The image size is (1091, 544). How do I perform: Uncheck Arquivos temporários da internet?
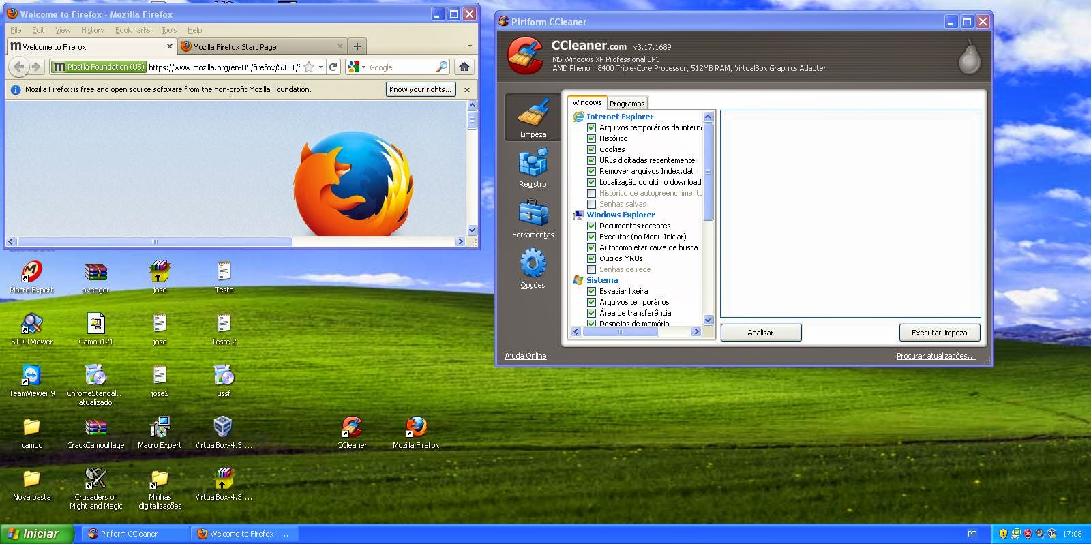pyautogui.click(x=592, y=127)
